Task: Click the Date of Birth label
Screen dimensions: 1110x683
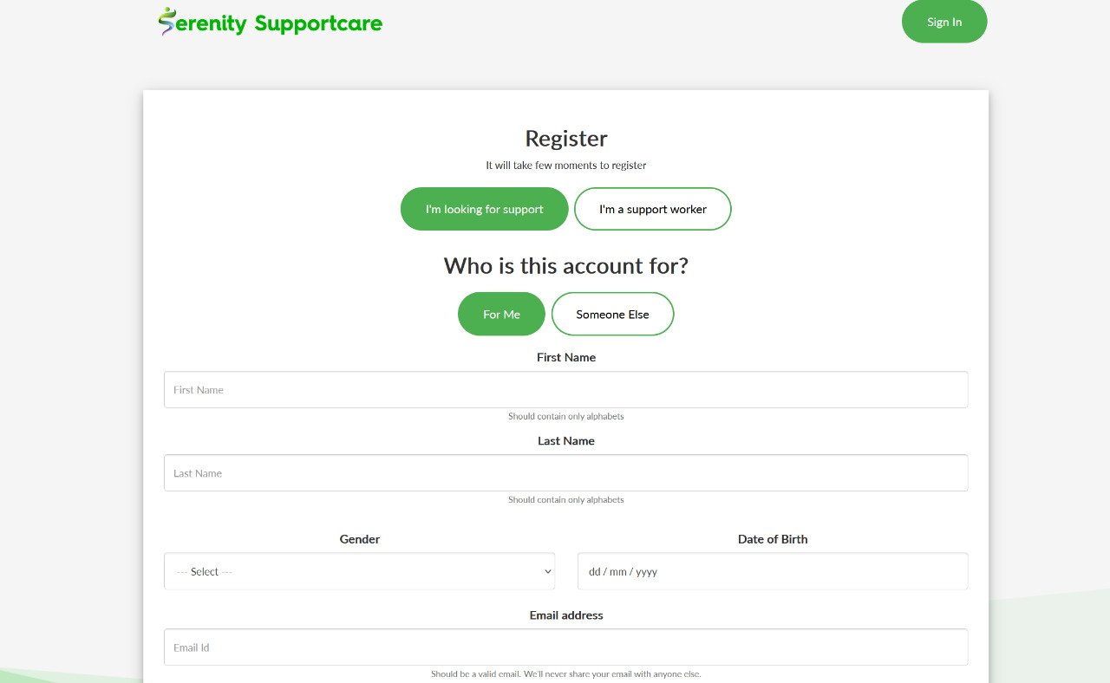Action: 773,538
